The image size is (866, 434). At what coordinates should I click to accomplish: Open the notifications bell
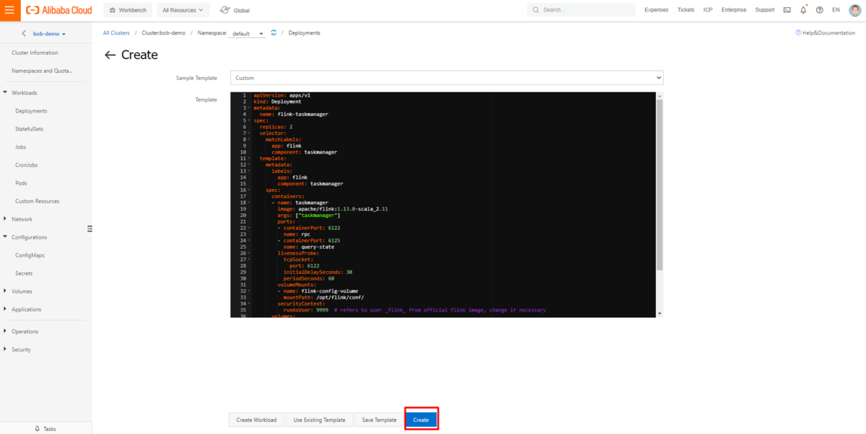click(x=803, y=10)
